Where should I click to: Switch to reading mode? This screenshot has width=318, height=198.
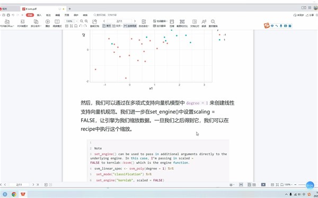(x=57, y=23)
